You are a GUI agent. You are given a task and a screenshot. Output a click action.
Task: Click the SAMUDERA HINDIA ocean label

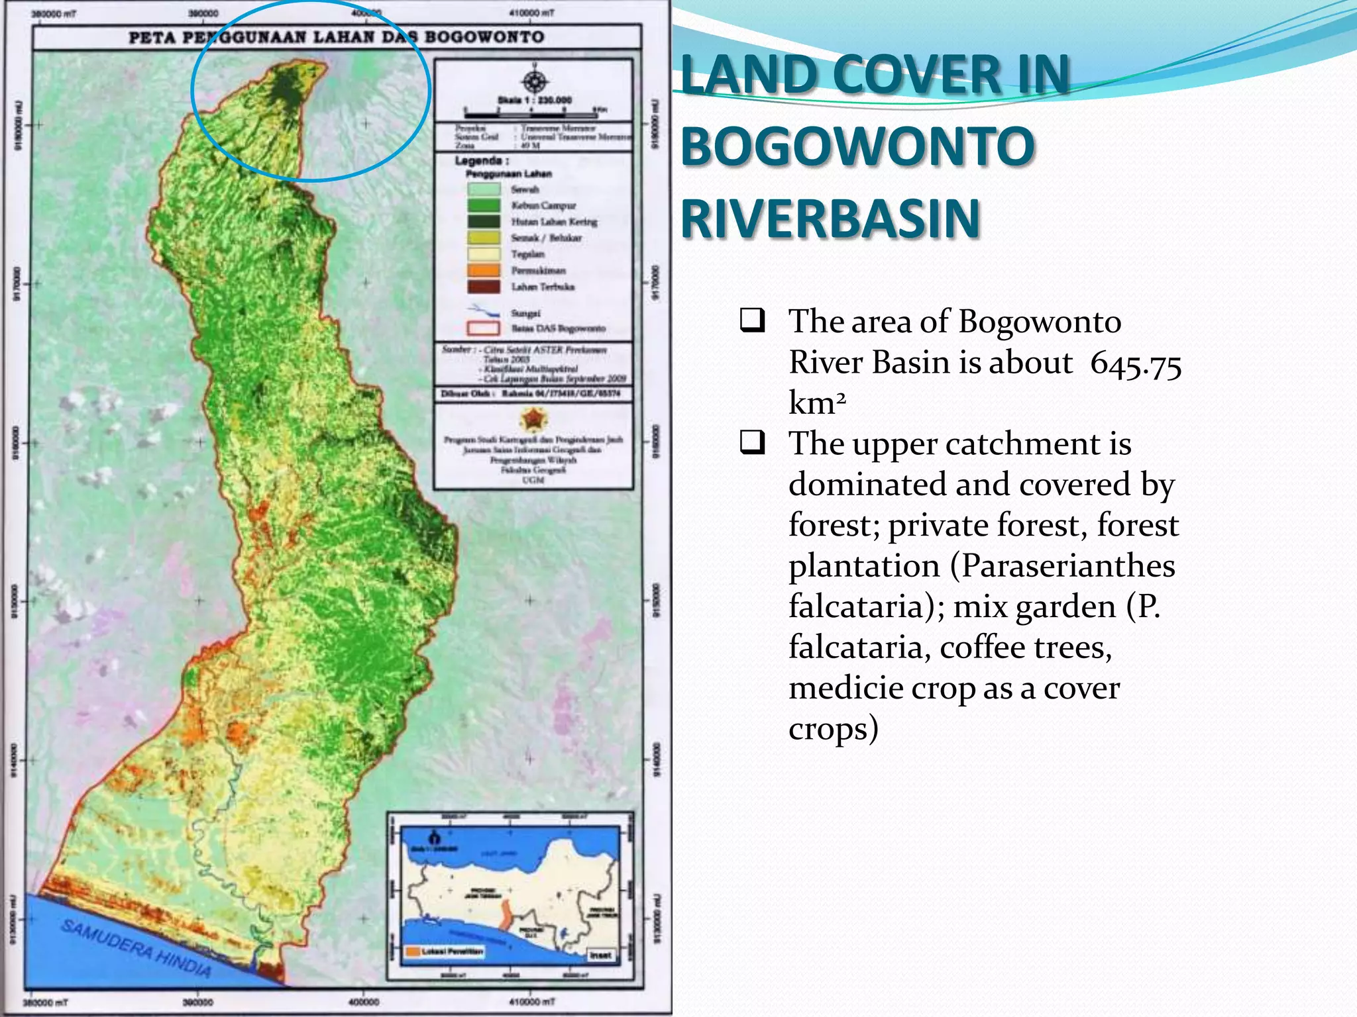(137, 948)
